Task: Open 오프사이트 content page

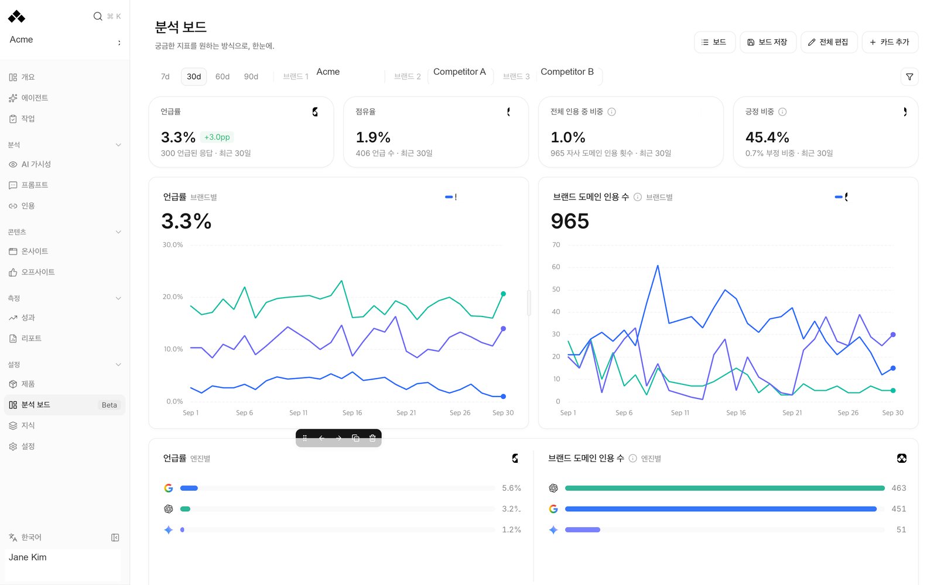Action: [x=64, y=272]
